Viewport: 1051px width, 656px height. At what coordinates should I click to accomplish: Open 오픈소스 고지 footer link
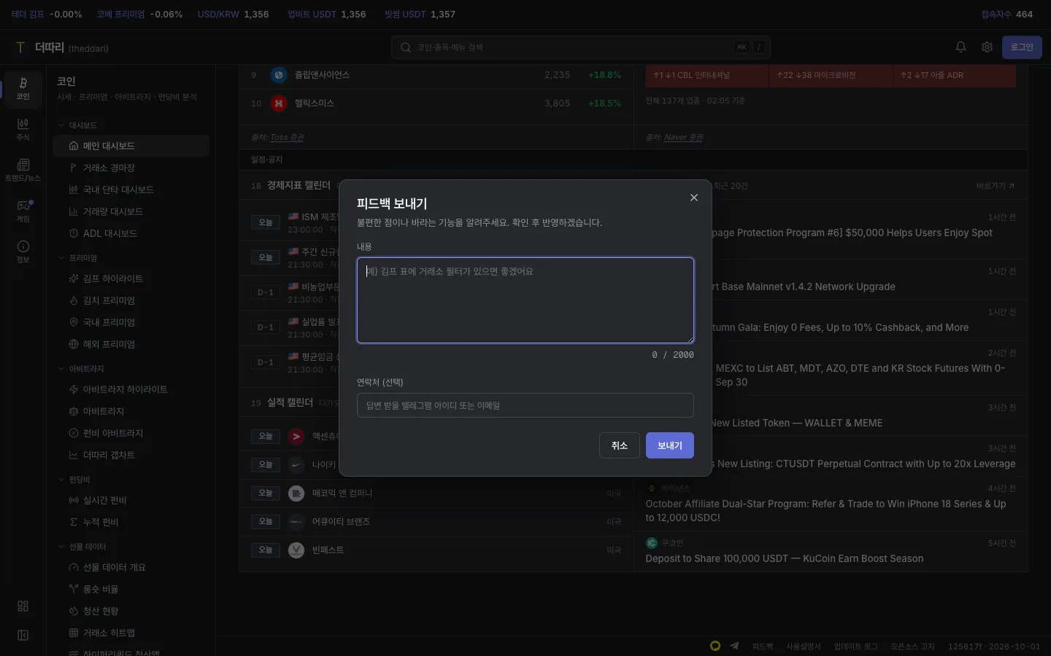coord(913,647)
